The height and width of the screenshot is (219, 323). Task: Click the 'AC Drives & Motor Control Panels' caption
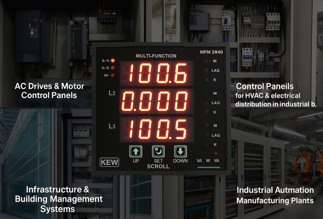click(x=49, y=91)
